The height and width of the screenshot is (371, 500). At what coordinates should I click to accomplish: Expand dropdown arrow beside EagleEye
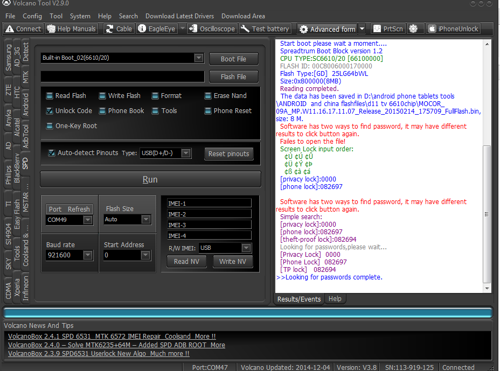tap(183, 29)
